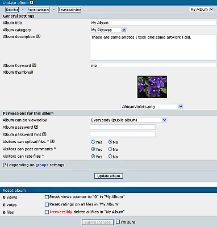This screenshot has width=217, height=227.
Task: Open the My Album selector dropdown
Action: [x=202, y=9]
